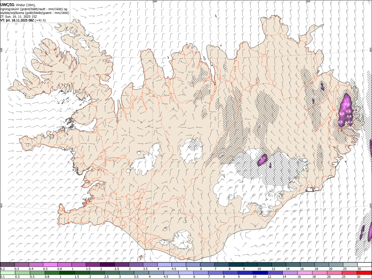This screenshot has height=279, width=372.
Task: Click the upper-row purple swatch labeled 0.3
Action: [x=22, y=264]
